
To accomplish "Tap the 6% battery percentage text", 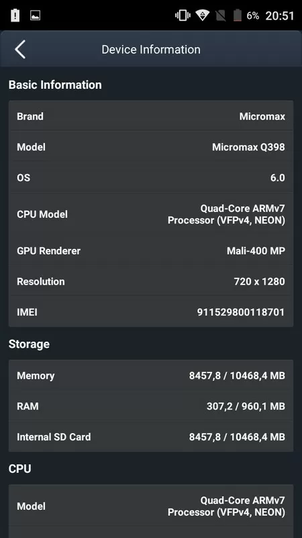I will tap(253, 15).
